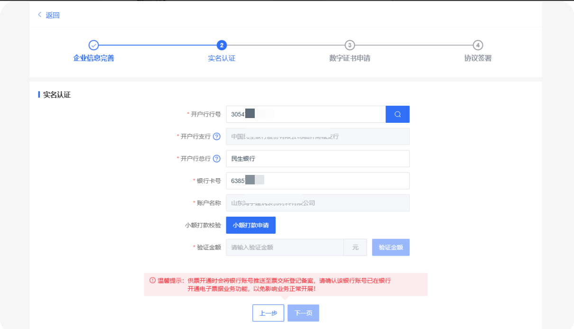Select the completed step checkmark circle

[x=94, y=45]
